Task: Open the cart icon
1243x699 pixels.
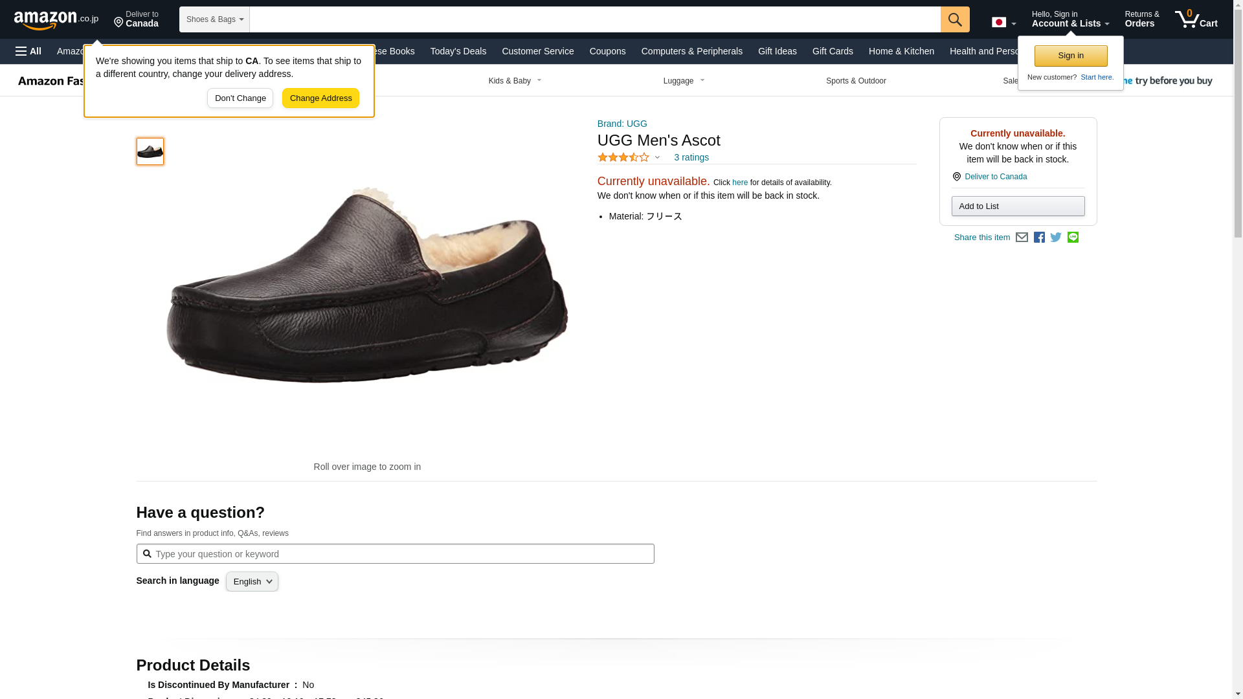Action: coord(1196,19)
